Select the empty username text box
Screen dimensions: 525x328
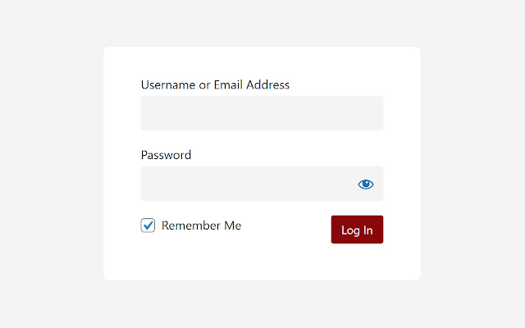262,113
